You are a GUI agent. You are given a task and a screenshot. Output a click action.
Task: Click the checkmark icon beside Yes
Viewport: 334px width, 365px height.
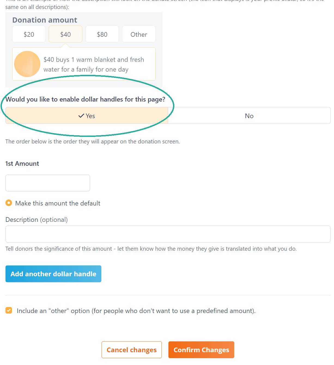(x=81, y=116)
